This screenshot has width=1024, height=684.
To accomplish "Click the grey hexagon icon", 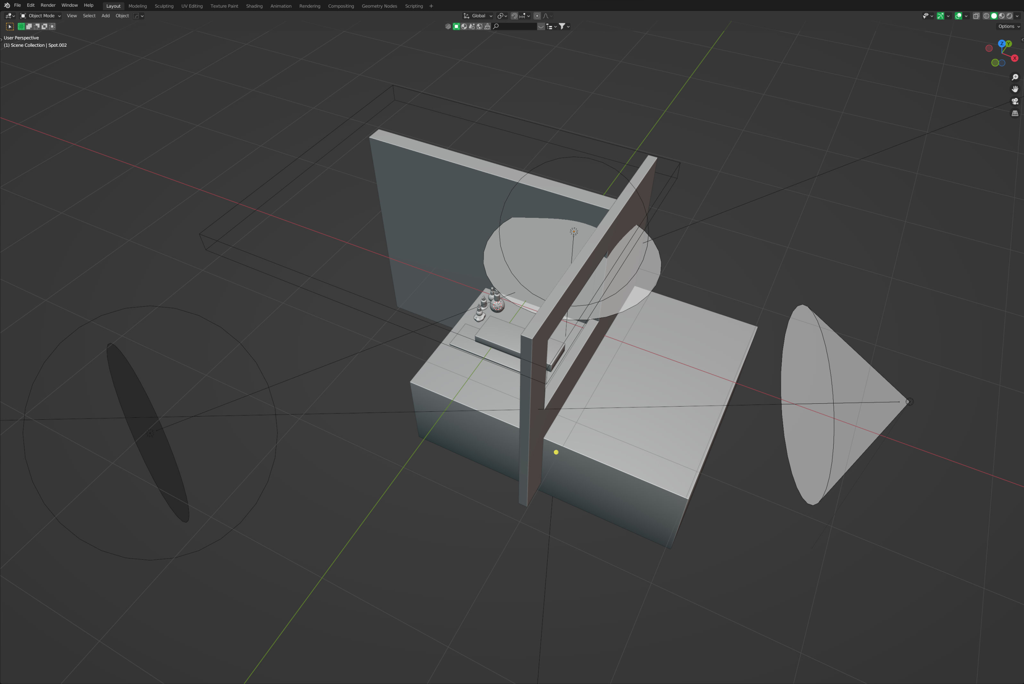I will [448, 27].
